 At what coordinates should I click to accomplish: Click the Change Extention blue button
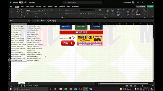(66, 27)
